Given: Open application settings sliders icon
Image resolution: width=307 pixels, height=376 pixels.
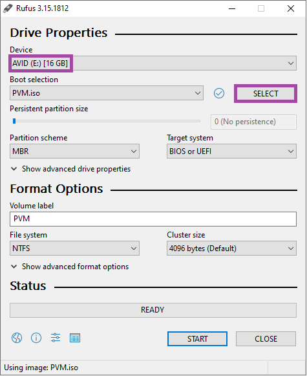Looking at the screenshot, I should click(56, 338).
